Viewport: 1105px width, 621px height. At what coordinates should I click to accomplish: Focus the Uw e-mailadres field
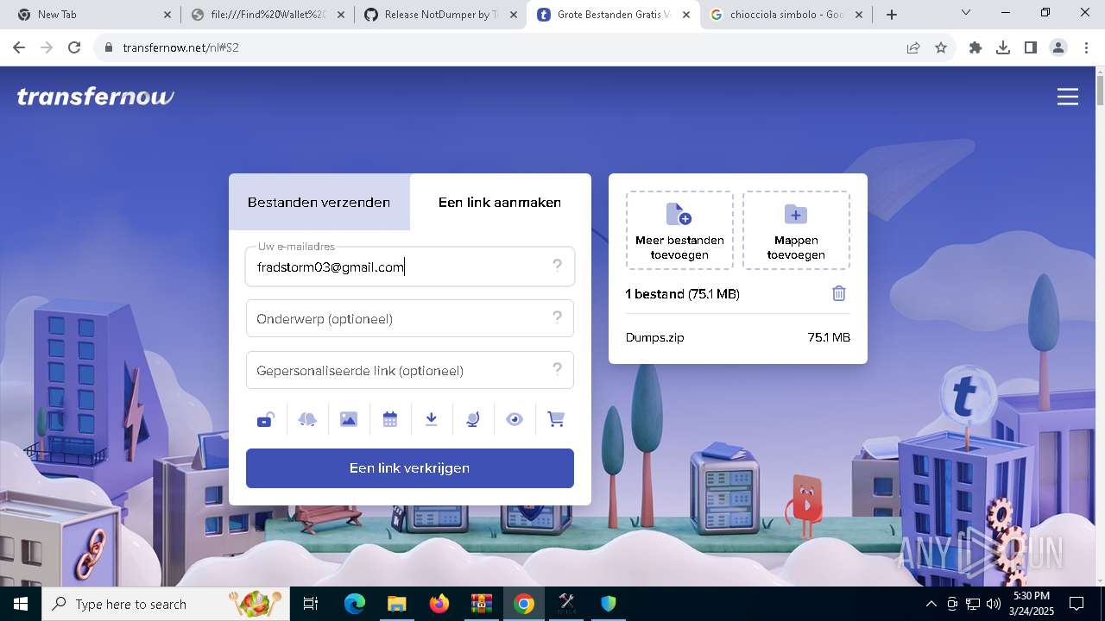(x=410, y=267)
